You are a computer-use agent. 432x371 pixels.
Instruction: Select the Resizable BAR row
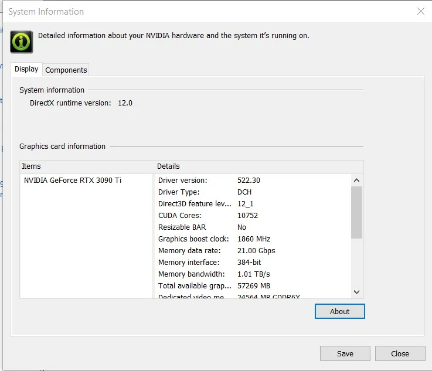[253, 227]
